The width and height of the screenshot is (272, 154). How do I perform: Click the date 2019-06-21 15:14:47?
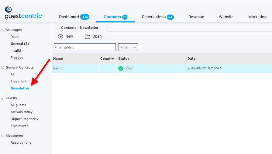[204, 68]
